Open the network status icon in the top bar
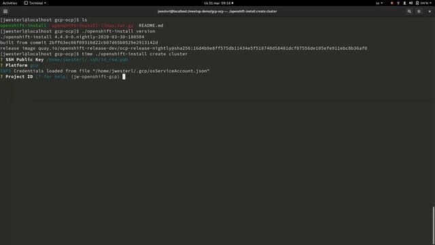This screenshot has width=435, height=245. (x=398, y=3)
